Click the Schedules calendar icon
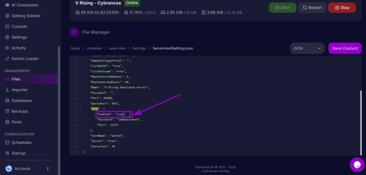Viewport: 366px width, 175px height. 7,142
